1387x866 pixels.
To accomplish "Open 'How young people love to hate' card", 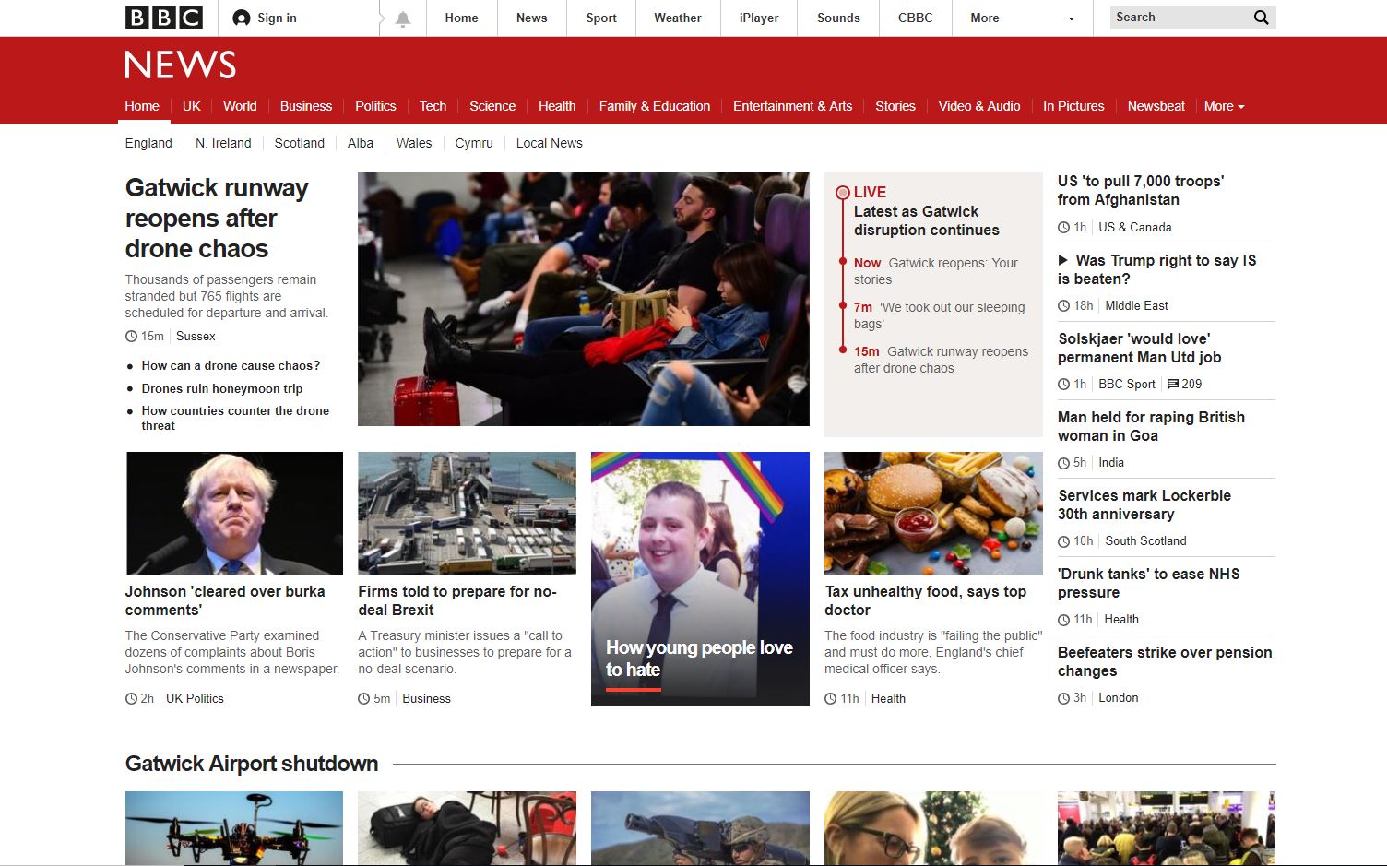I will pyautogui.click(x=700, y=579).
